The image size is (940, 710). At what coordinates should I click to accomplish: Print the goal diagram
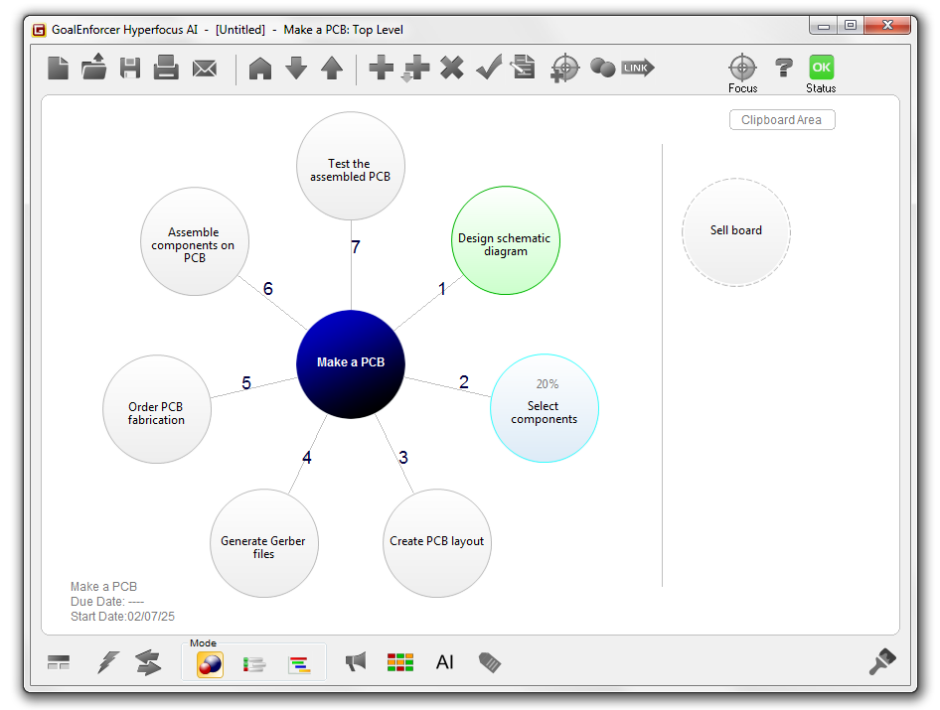pyautogui.click(x=166, y=68)
